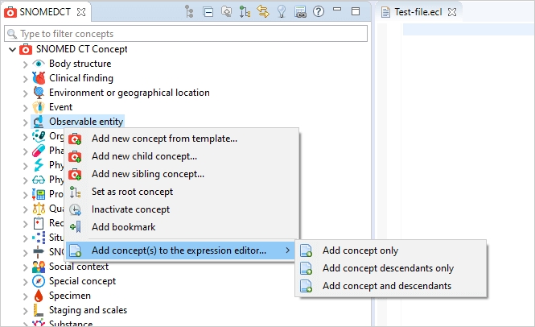Select Add new child concept menu item
535x327 pixels.
pyautogui.click(x=144, y=156)
